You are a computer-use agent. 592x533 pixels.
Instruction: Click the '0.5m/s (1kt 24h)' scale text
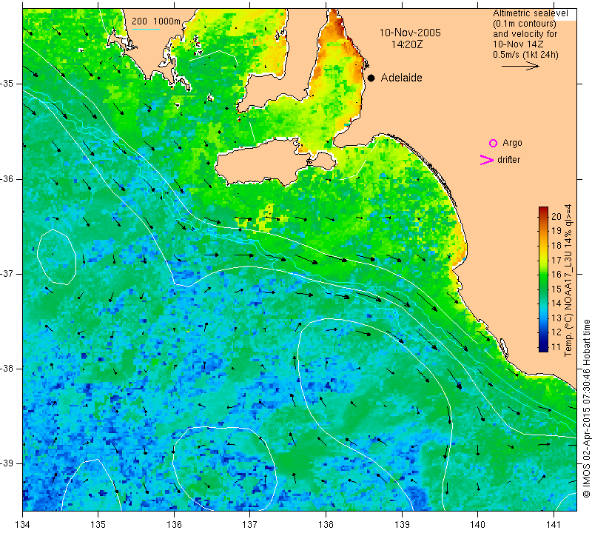[x=525, y=54]
